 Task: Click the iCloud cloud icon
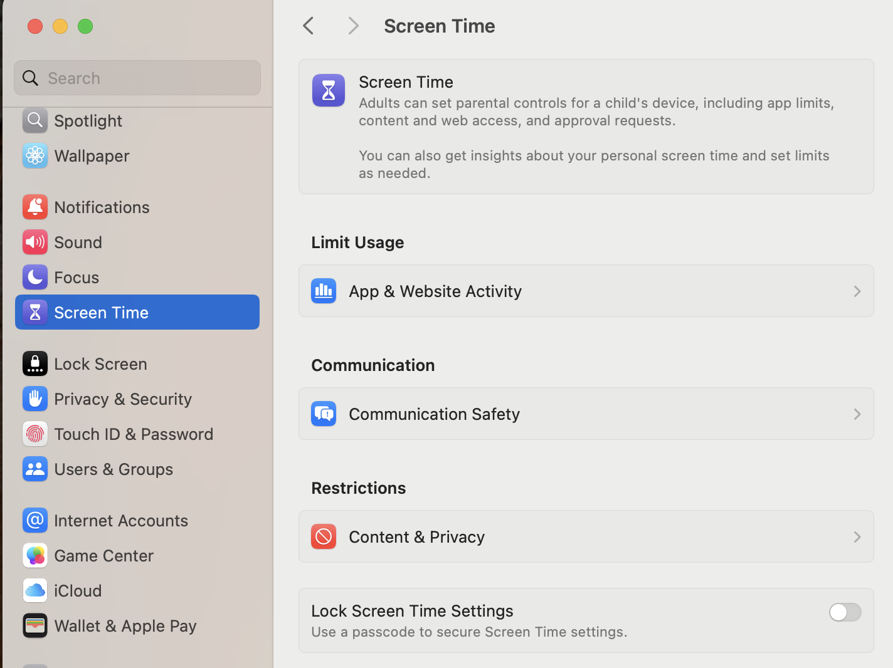(x=35, y=590)
